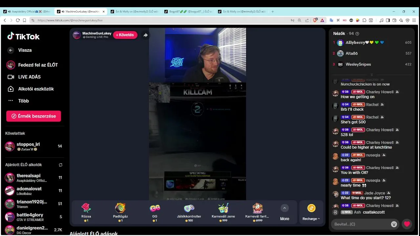Image resolution: width=420 pixels, height=236 pixels.
Task: Click the browser back arrow
Action: pyautogui.click(x=5, y=20)
